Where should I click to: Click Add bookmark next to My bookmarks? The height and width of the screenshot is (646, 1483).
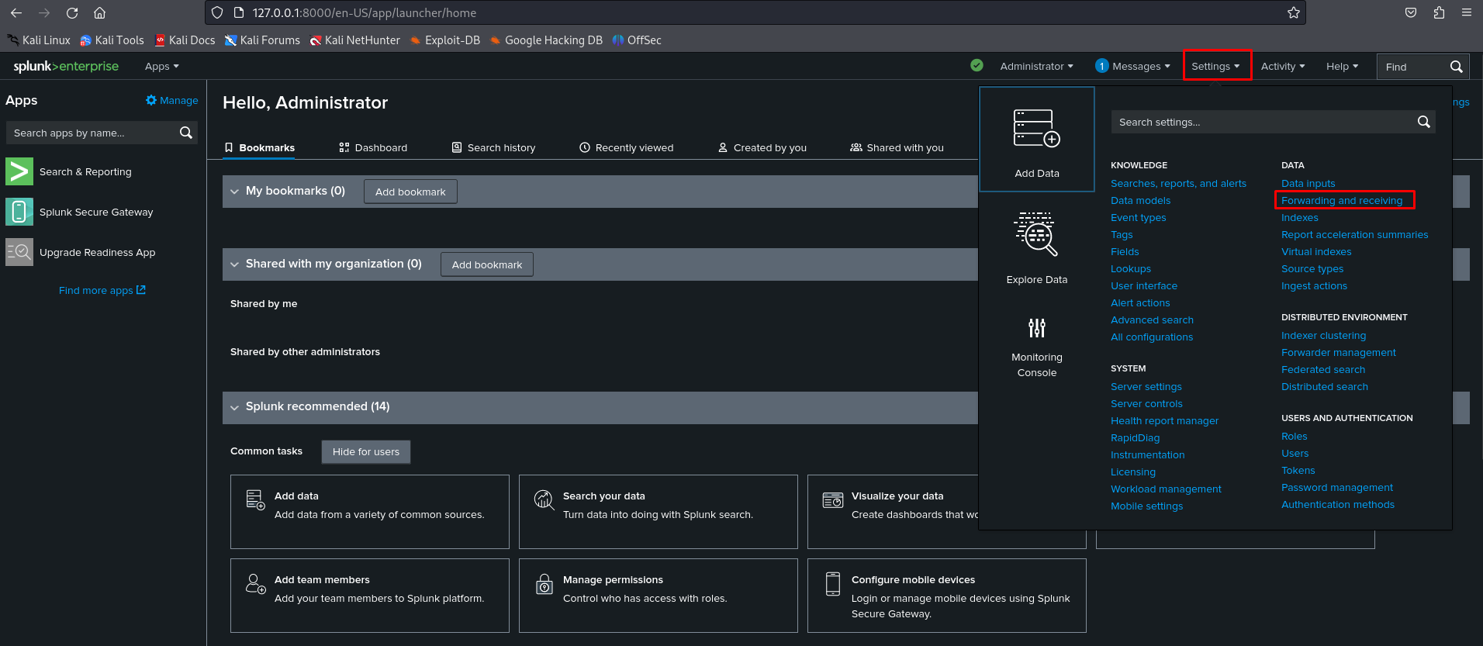point(410,192)
